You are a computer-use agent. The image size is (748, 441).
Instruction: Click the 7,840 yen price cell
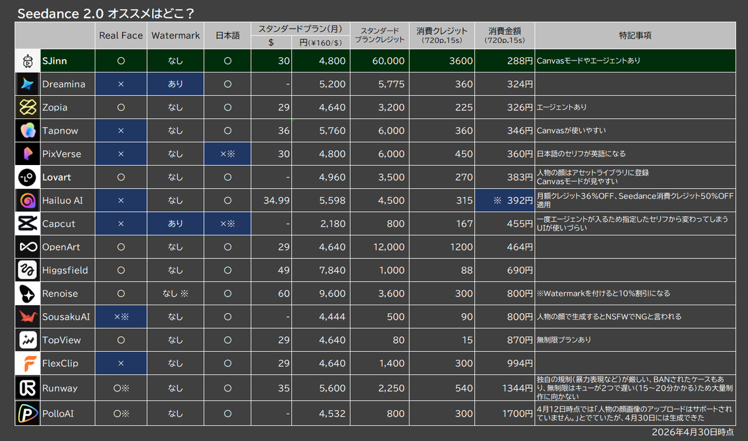[x=320, y=270]
